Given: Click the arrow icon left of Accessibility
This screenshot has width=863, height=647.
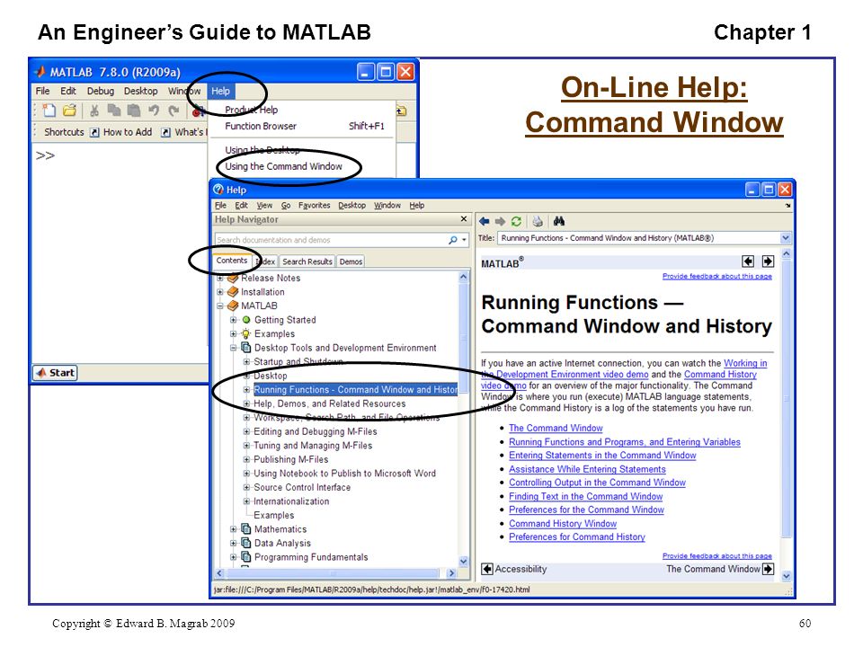Looking at the screenshot, I should click(487, 569).
